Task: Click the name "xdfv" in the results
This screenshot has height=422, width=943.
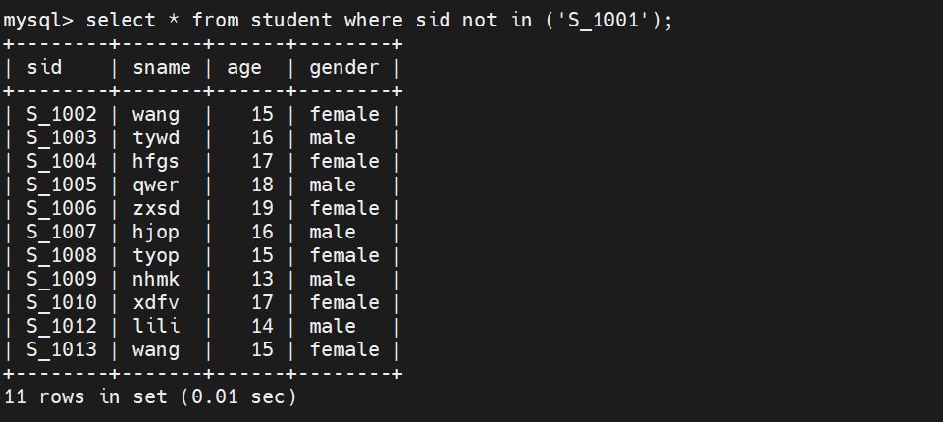Action: pos(156,303)
